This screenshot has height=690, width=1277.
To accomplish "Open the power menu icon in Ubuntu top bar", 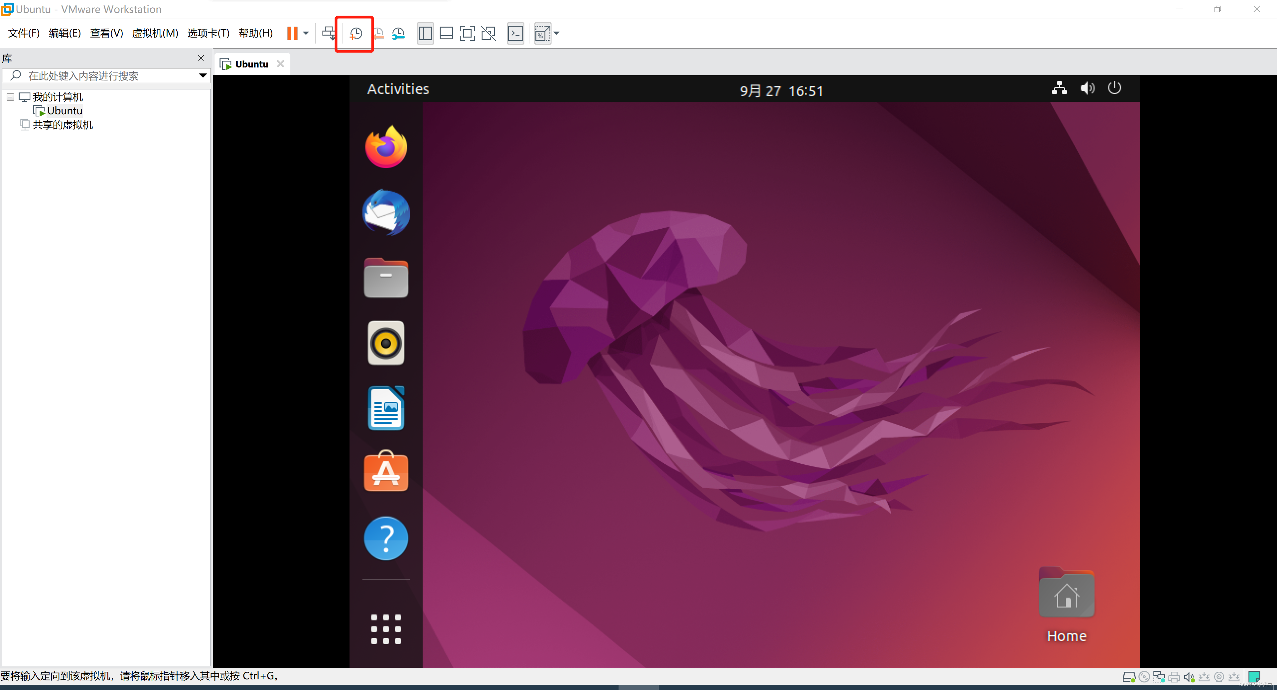I will point(1114,88).
